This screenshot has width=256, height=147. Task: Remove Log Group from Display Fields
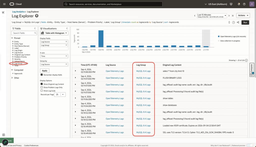(66, 45)
